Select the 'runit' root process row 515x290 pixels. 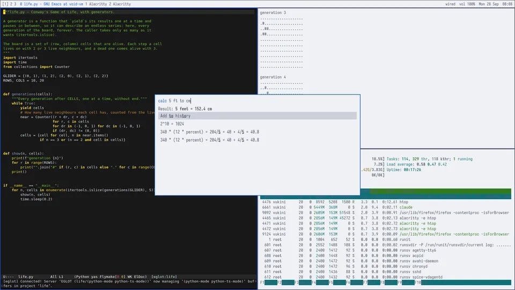[386, 240]
